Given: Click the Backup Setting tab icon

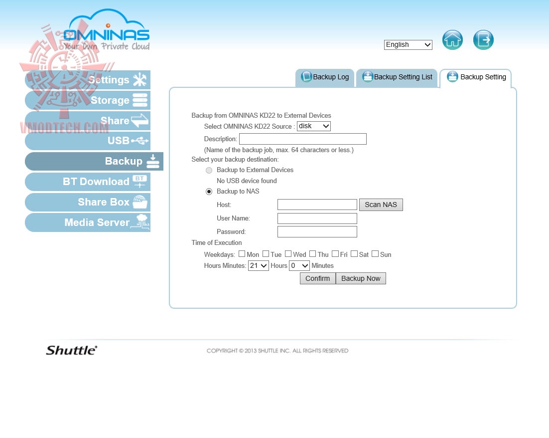Looking at the screenshot, I should [x=452, y=76].
